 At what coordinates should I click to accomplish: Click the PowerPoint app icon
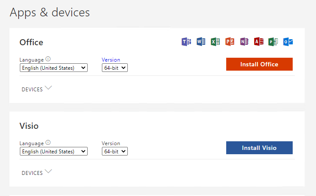230,42
